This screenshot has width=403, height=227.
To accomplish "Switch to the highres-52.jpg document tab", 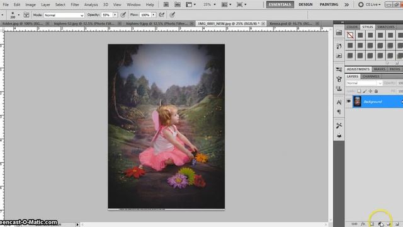I will click(84, 23).
